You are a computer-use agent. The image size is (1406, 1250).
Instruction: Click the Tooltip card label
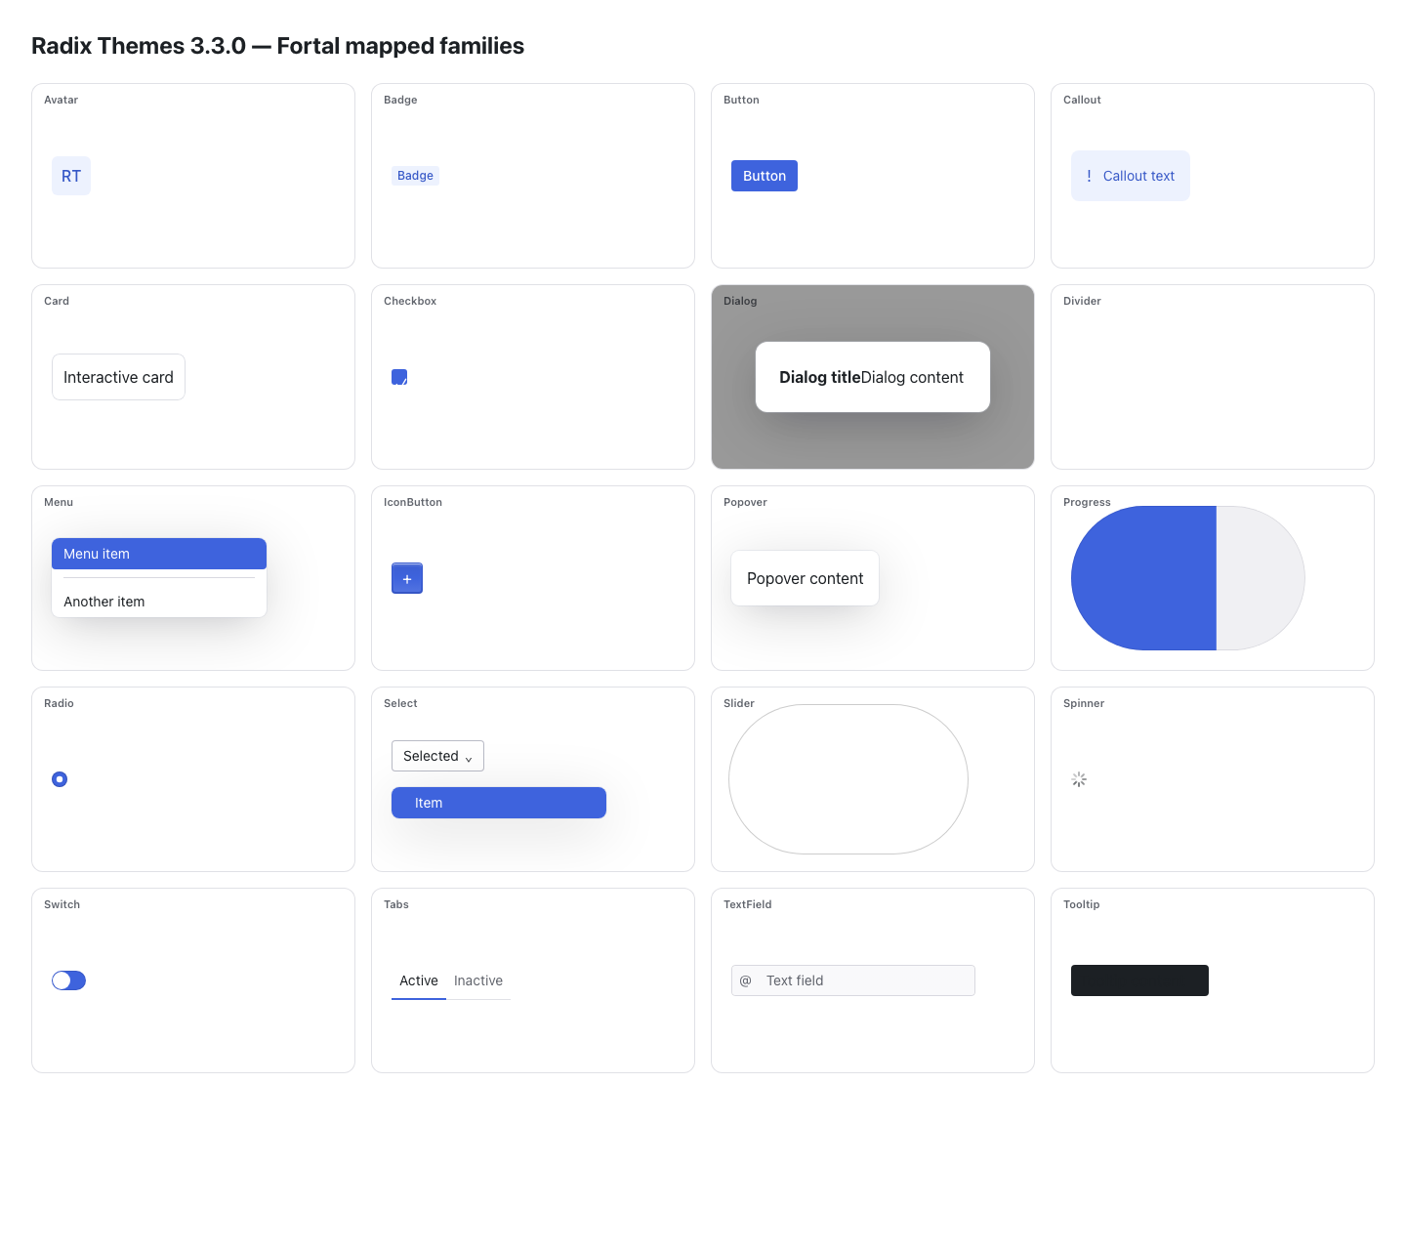pos(1081,904)
